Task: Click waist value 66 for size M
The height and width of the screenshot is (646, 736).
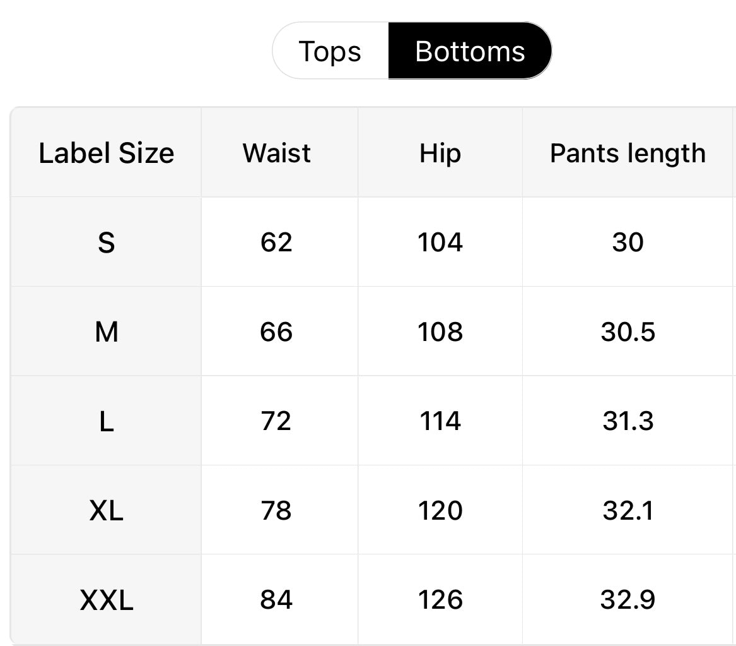Action: tap(276, 332)
